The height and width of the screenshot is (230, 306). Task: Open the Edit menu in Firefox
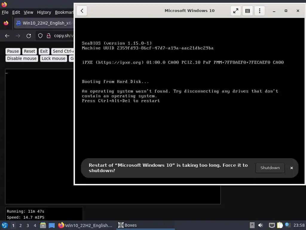(x=16, y=12)
